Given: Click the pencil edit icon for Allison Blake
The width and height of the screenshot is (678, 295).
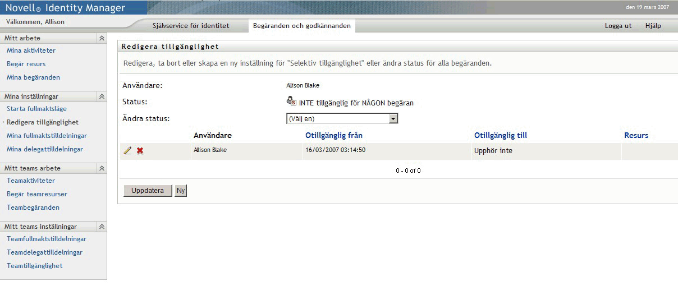Looking at the screenshot, I should pos(127,150).
